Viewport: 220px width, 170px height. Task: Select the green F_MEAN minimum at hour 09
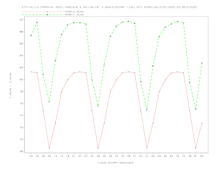click(49, 102)
